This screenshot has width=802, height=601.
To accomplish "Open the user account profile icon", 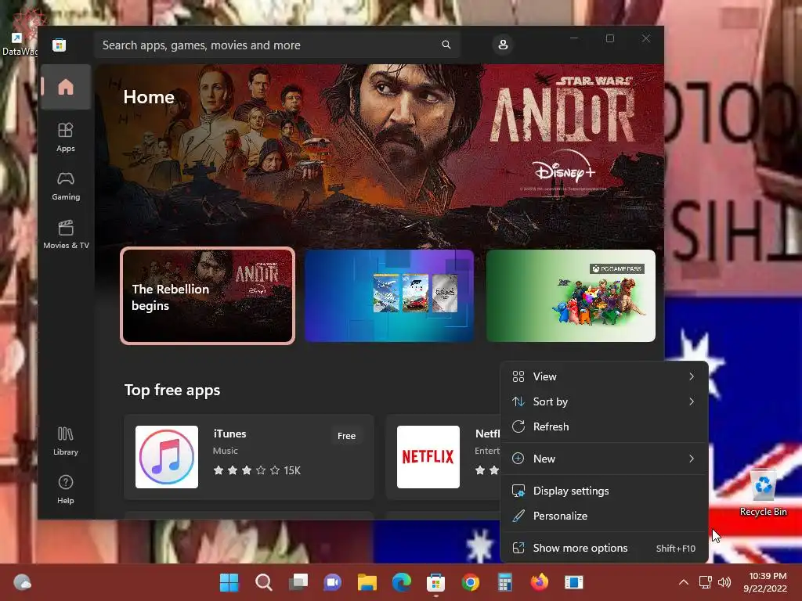I will tap(503, 45).
